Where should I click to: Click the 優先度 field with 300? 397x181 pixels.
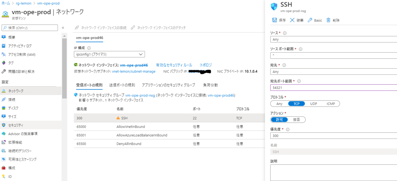tap(333, 136)
